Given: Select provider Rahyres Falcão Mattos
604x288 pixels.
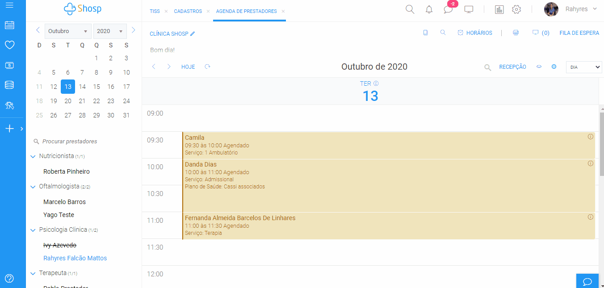Looking at the screenshot, I should (x=75, y=258).
